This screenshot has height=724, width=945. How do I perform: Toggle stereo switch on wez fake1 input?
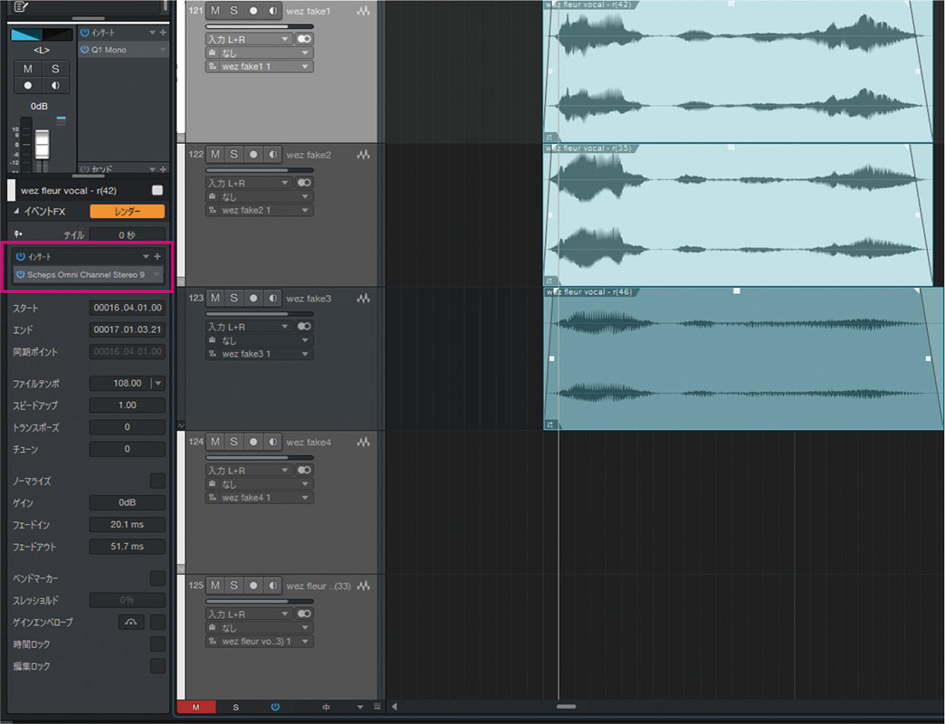[304, 39]
